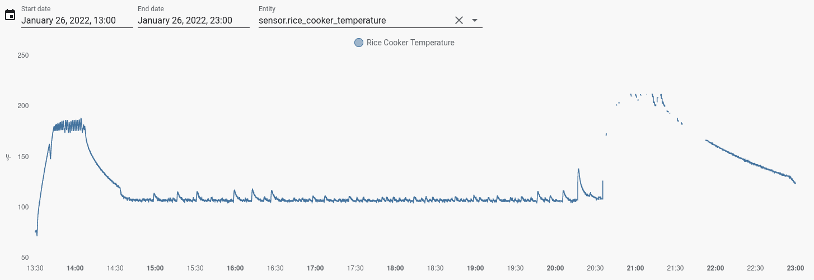Click the 14:00 time axis label
The image size is (814, 280).
75,268
